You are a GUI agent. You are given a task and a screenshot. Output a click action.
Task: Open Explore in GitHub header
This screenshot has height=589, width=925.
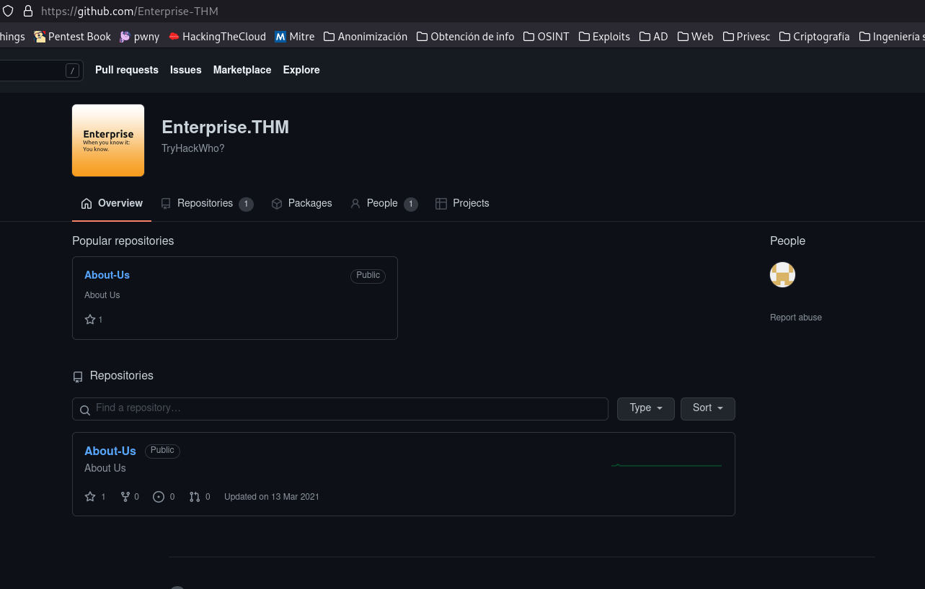(301, 70)
